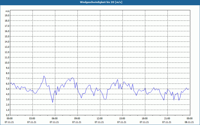200x125 pixels.
Task: Select the '4,0' y-axis label
Action: click(x=7, y=94)
